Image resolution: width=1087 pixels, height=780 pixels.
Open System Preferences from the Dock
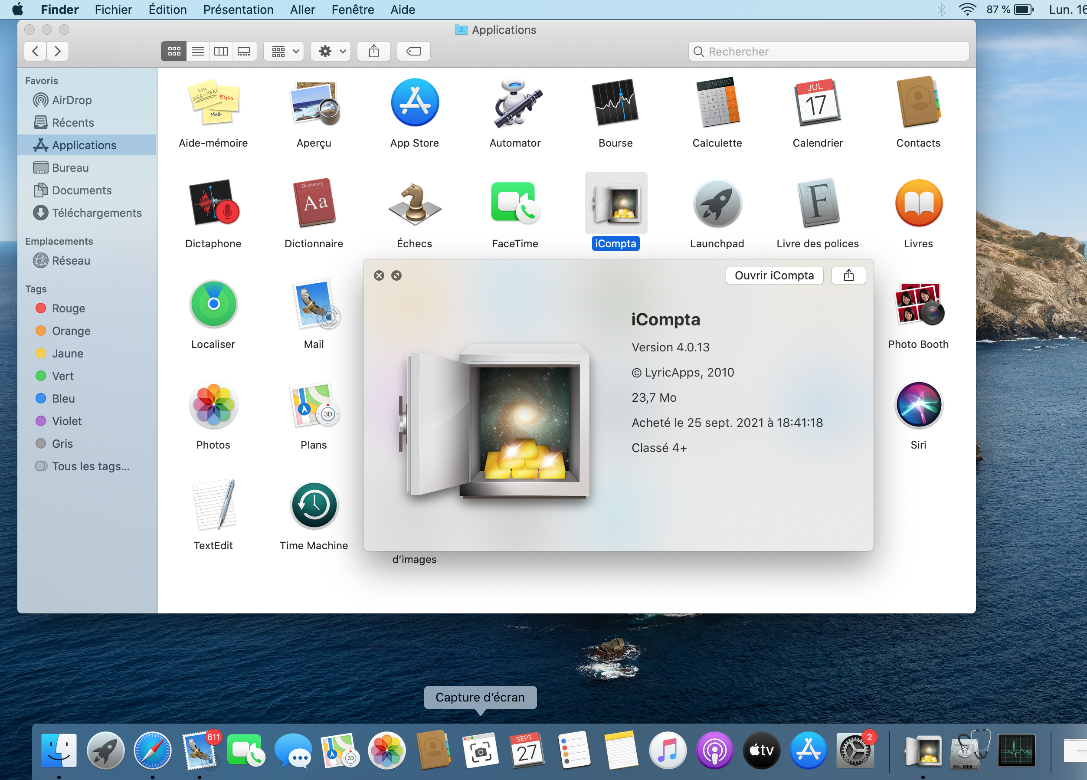pos(855,750)
